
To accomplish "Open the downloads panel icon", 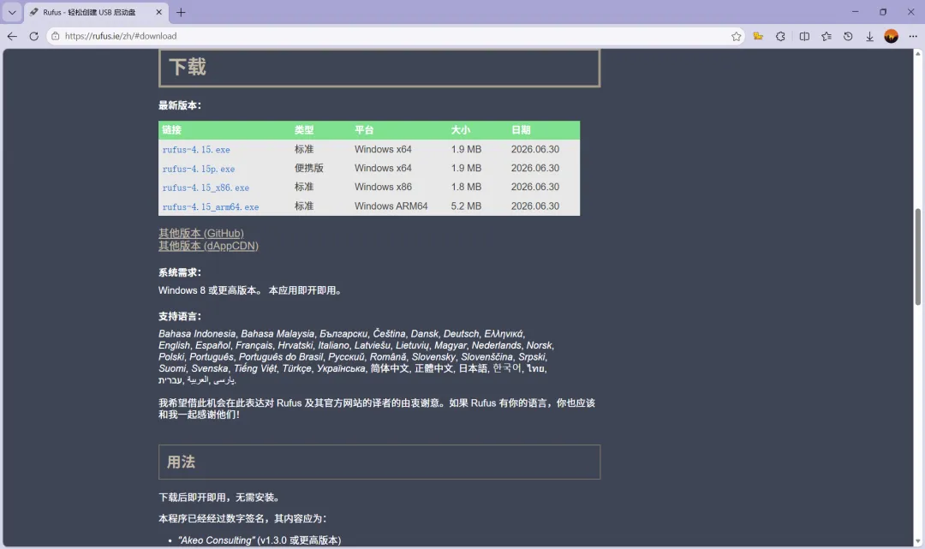I will pyautogui.click(x=869, y=37).
